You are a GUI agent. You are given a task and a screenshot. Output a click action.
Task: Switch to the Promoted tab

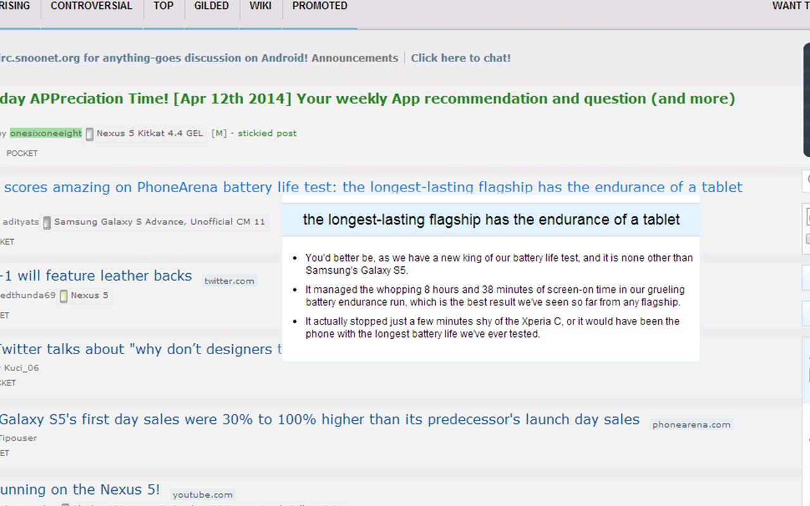click(320, 6)
